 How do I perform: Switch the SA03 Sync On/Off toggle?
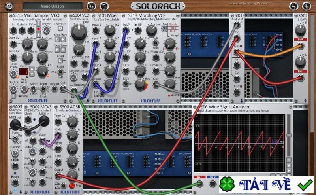15,139
